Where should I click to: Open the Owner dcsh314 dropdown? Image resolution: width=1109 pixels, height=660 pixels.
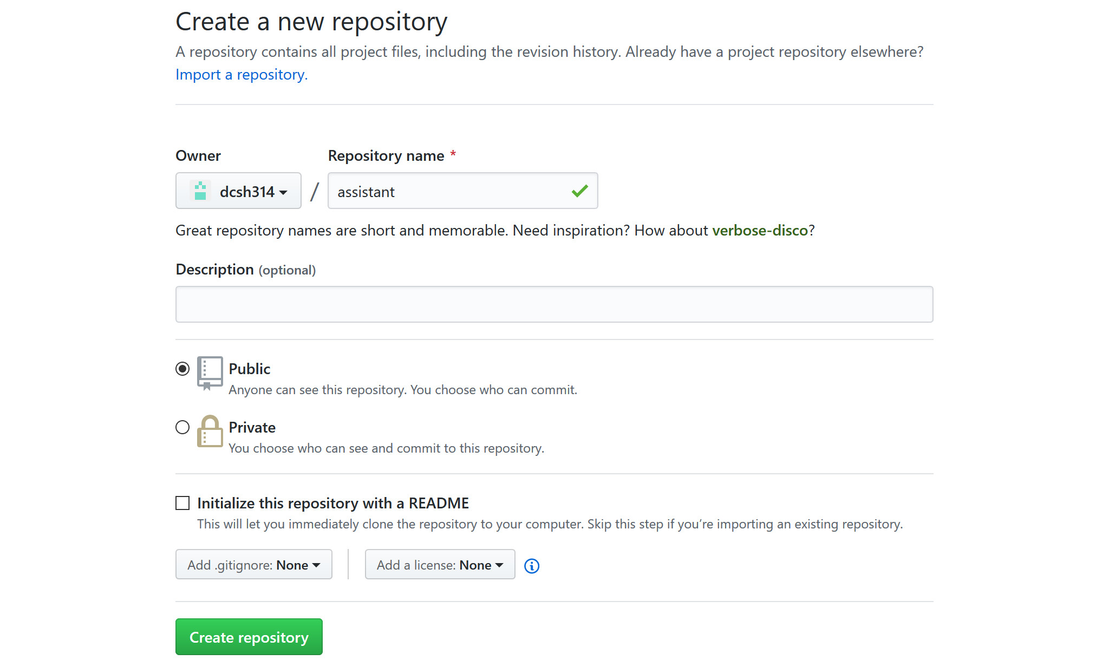pos(238,191)
